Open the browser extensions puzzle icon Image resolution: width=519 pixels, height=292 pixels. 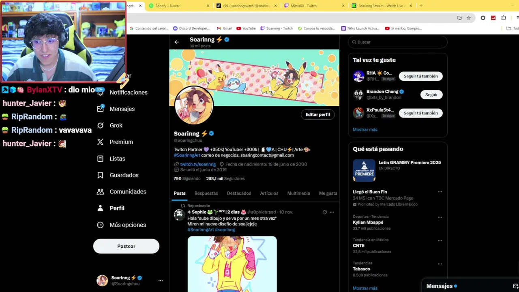(x=504, y=18)
